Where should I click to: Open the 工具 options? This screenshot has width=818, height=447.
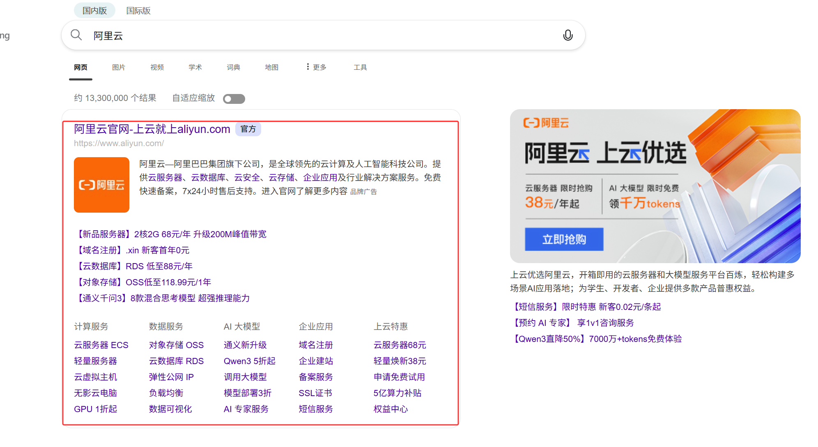tap(360, 67)
